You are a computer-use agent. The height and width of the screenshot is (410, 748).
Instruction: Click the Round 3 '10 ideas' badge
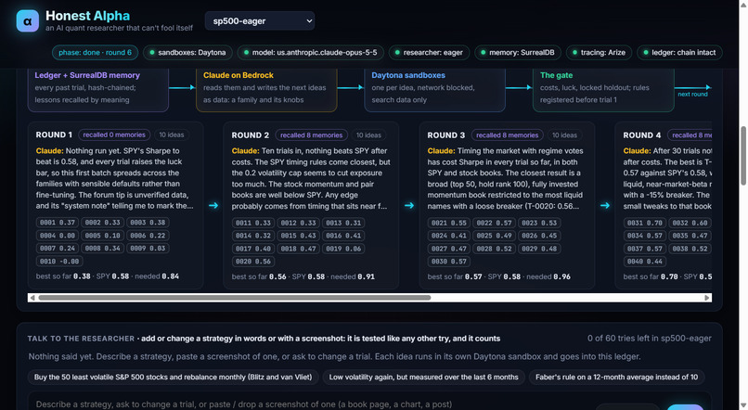564,135
